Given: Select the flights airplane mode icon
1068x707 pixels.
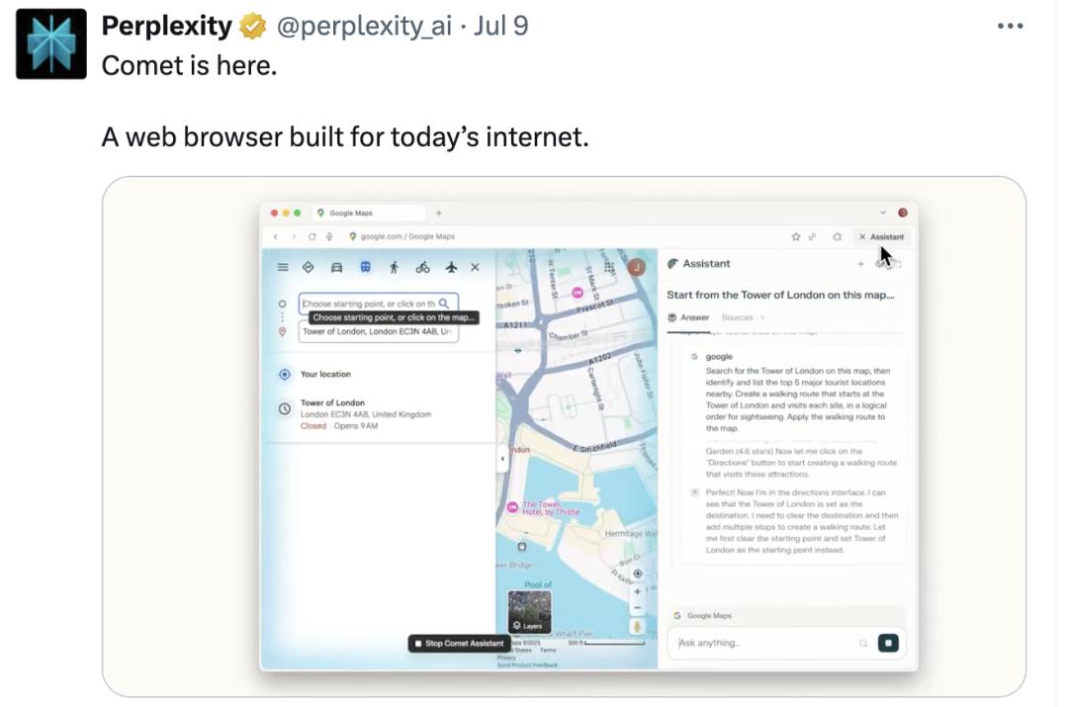Looking at the screenshot, I should click(x=452, y=267).
